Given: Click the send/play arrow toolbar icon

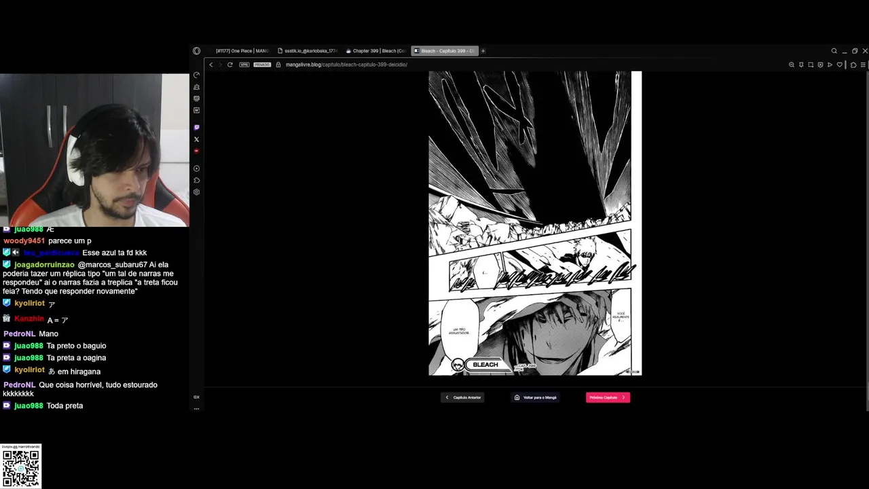Looking at the screenshot, I should [830, 65].
